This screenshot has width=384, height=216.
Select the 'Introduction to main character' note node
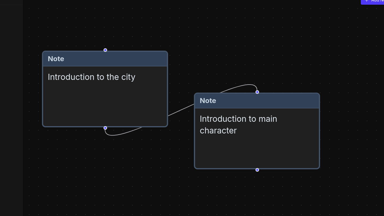click(257, 130)
